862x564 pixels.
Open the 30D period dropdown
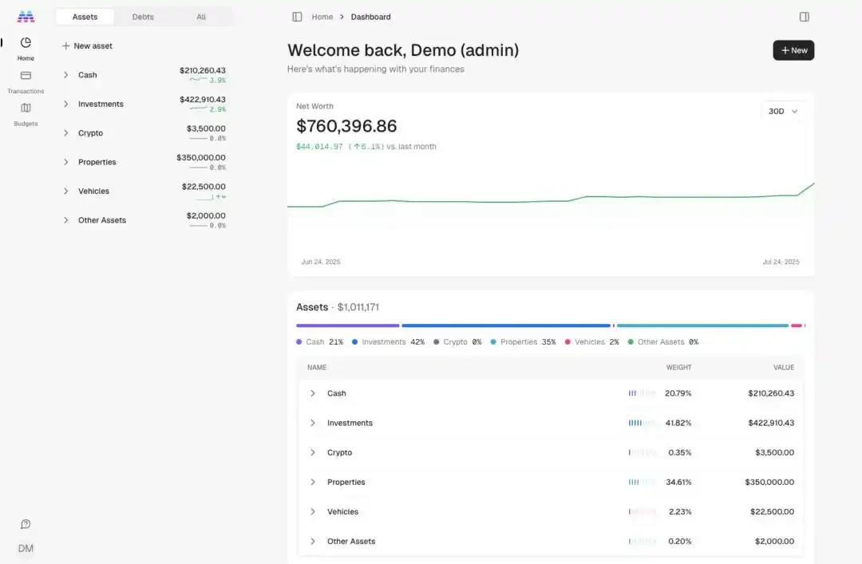[782, 112]
